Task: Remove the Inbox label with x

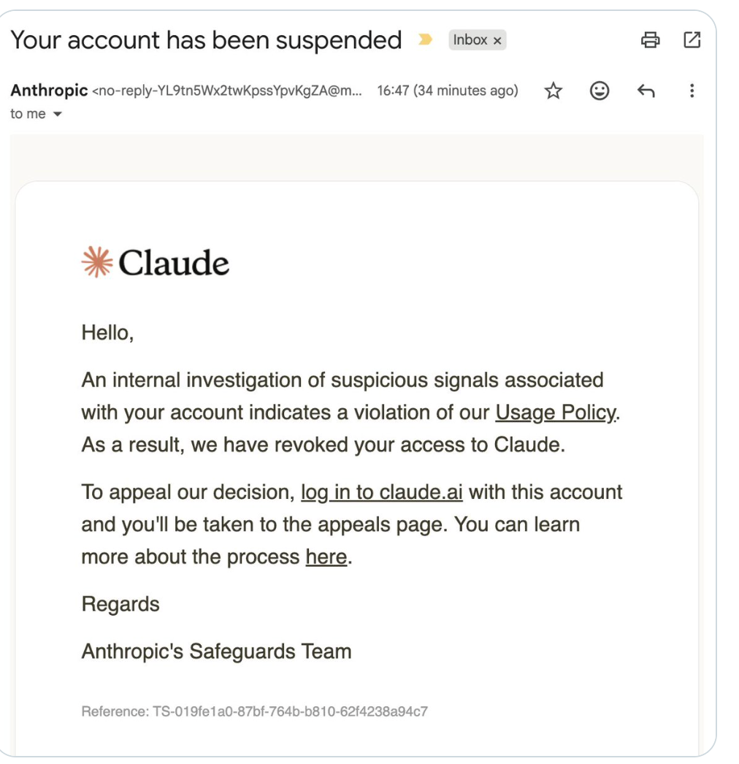Action: [x=497, y=41]
